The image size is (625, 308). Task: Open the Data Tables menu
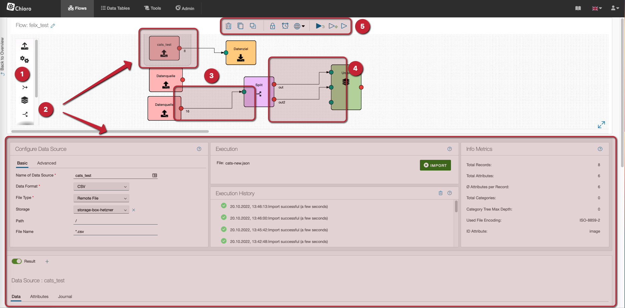point(115,8)
